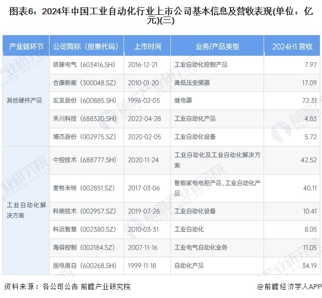This screenshot has height=298, width=322.
Task: Select company 海得控制（002184.SZ）
Action: tap(84, 247)
